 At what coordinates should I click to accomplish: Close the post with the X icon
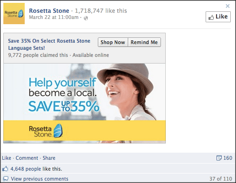coord(227,6)
